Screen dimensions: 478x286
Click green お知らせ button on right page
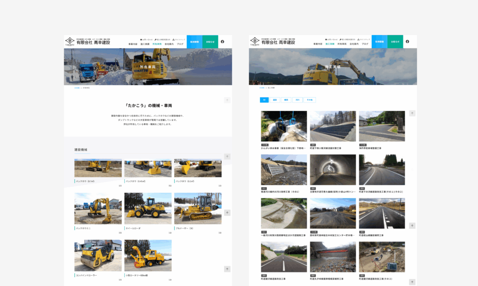(395, 42)
